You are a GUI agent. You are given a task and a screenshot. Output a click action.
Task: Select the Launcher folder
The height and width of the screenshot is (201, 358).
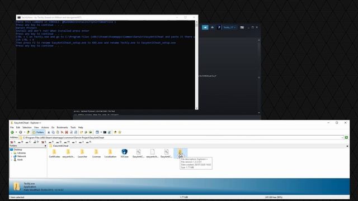(82, 154)
